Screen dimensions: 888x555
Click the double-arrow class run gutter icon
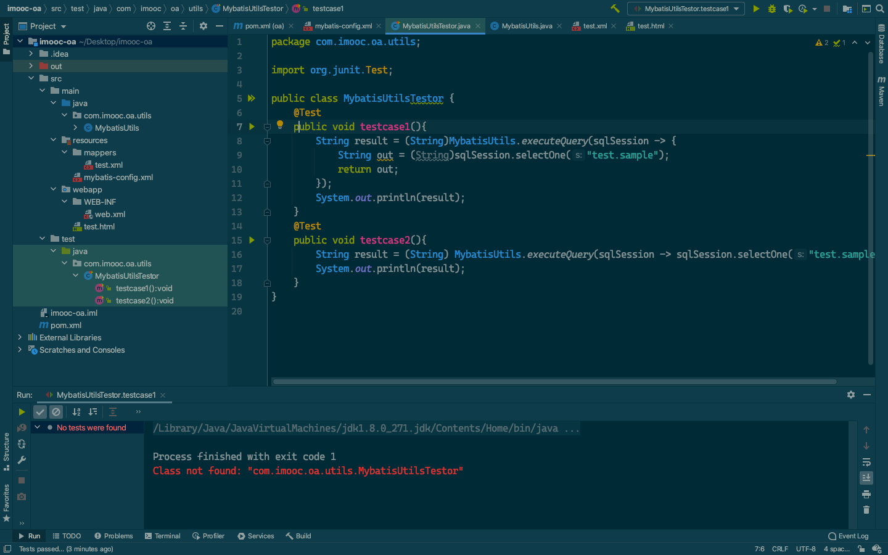coord(252,98)
